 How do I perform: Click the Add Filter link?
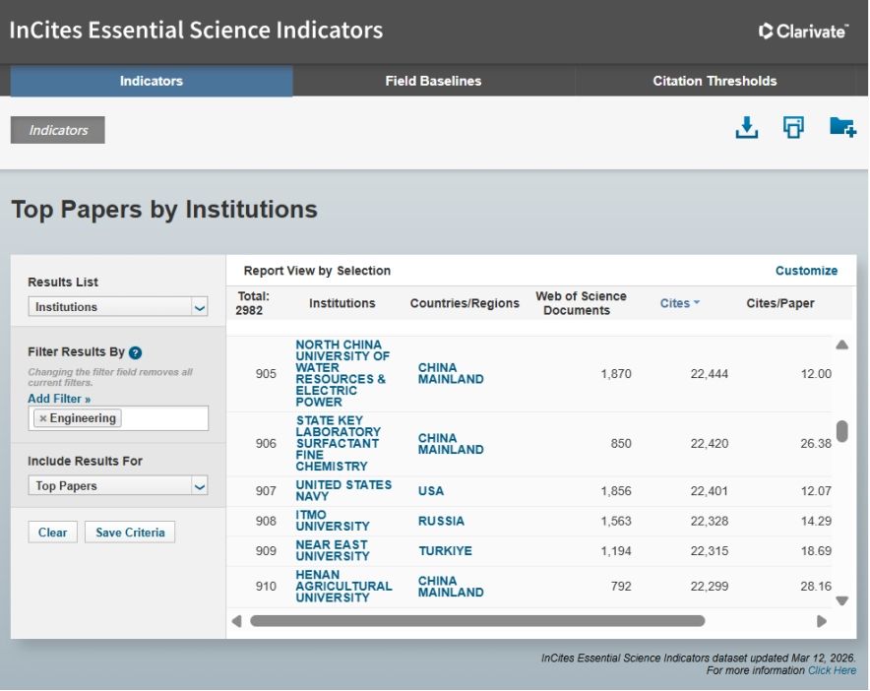click(59, 399)
